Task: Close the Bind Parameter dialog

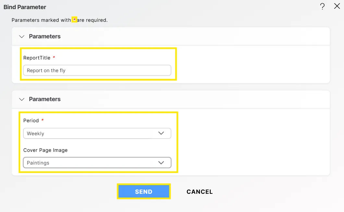Action: click(337, 6)
